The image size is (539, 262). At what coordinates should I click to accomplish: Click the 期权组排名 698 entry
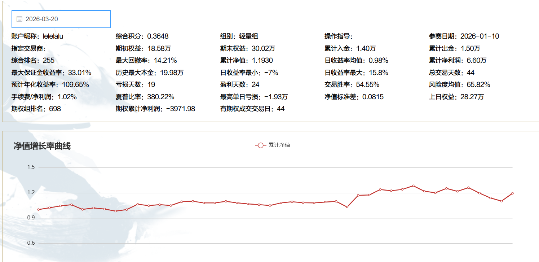[x=36, y=109]
